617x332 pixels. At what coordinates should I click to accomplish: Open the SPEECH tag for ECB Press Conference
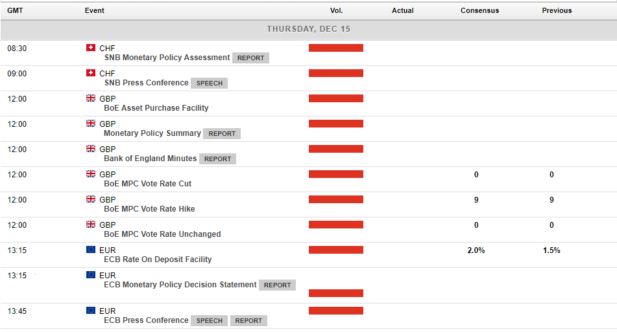210,320
